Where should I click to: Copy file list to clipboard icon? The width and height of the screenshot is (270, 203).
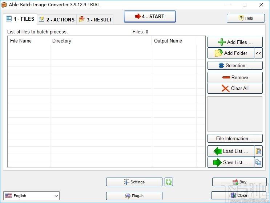coord(258,162)
